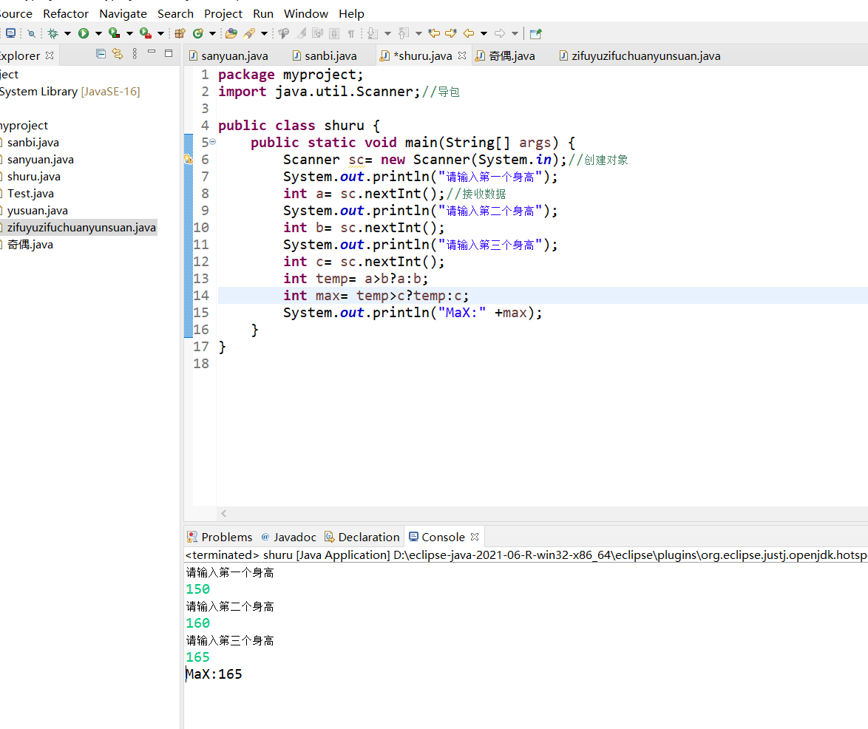Click the Coverage run icon in toolbar

(x=114, y=33)
